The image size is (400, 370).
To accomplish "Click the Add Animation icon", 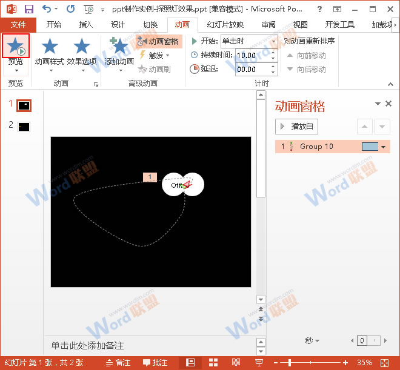I will pos(119,46).
